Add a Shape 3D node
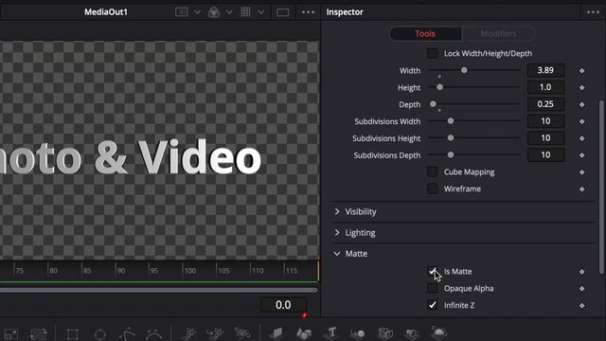The width and height of the screenshot is (606, 341). pyautogui.click(x=304, y=333)
